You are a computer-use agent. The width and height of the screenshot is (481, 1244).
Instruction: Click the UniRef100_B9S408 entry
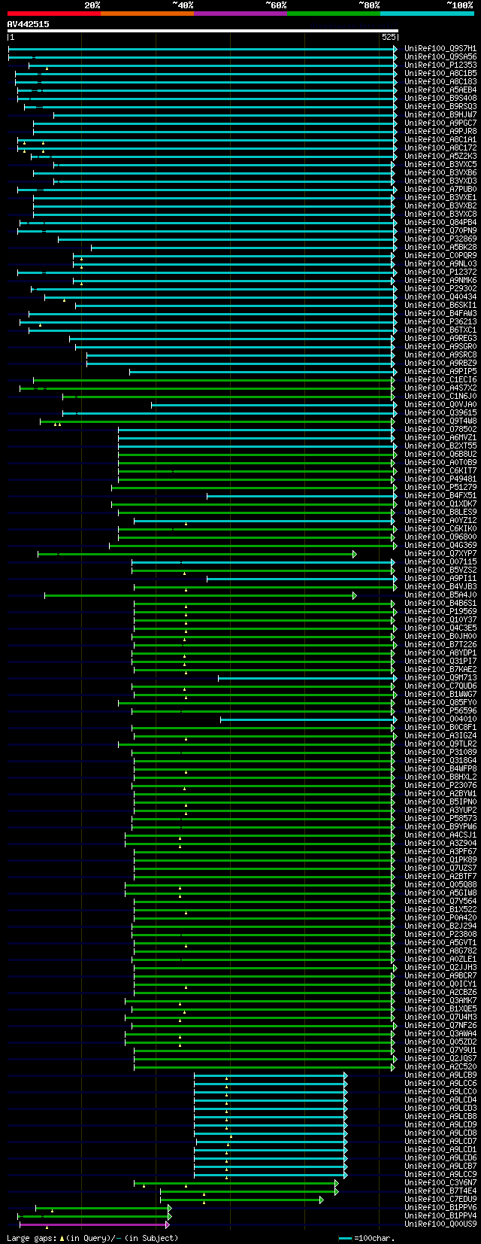click(x=440, y=99)
